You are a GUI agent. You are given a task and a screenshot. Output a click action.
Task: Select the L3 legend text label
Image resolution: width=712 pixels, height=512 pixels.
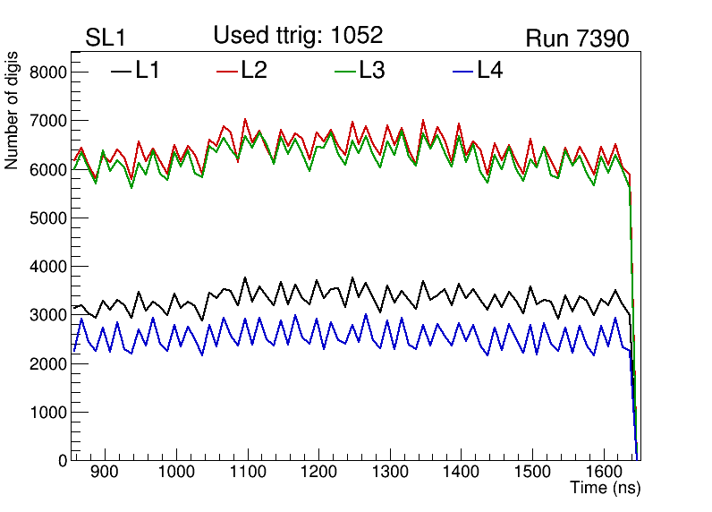[372, 71]
